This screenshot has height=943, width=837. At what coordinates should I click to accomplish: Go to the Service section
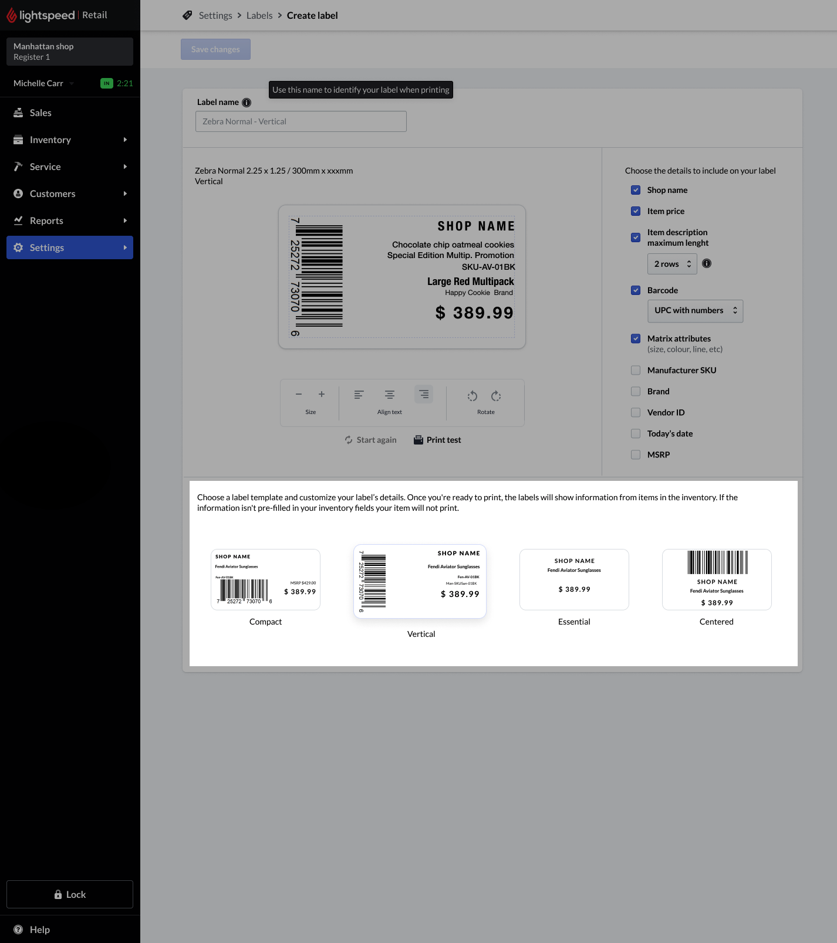[70, 167]
